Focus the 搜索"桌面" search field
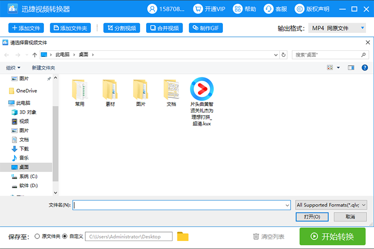The image size is (374, 249). pyautogui.click(x=330, y=55)
